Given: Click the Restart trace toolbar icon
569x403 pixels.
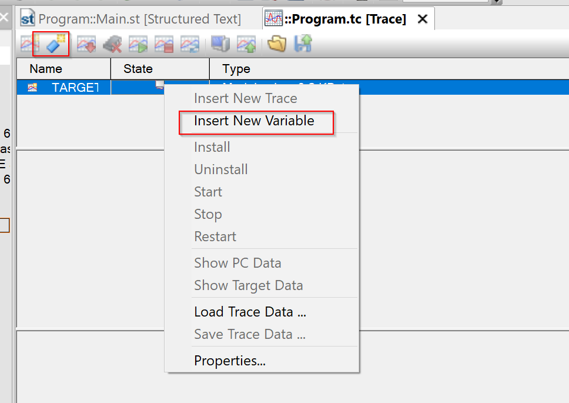Looking at the screenshot, I should (190, 44).
